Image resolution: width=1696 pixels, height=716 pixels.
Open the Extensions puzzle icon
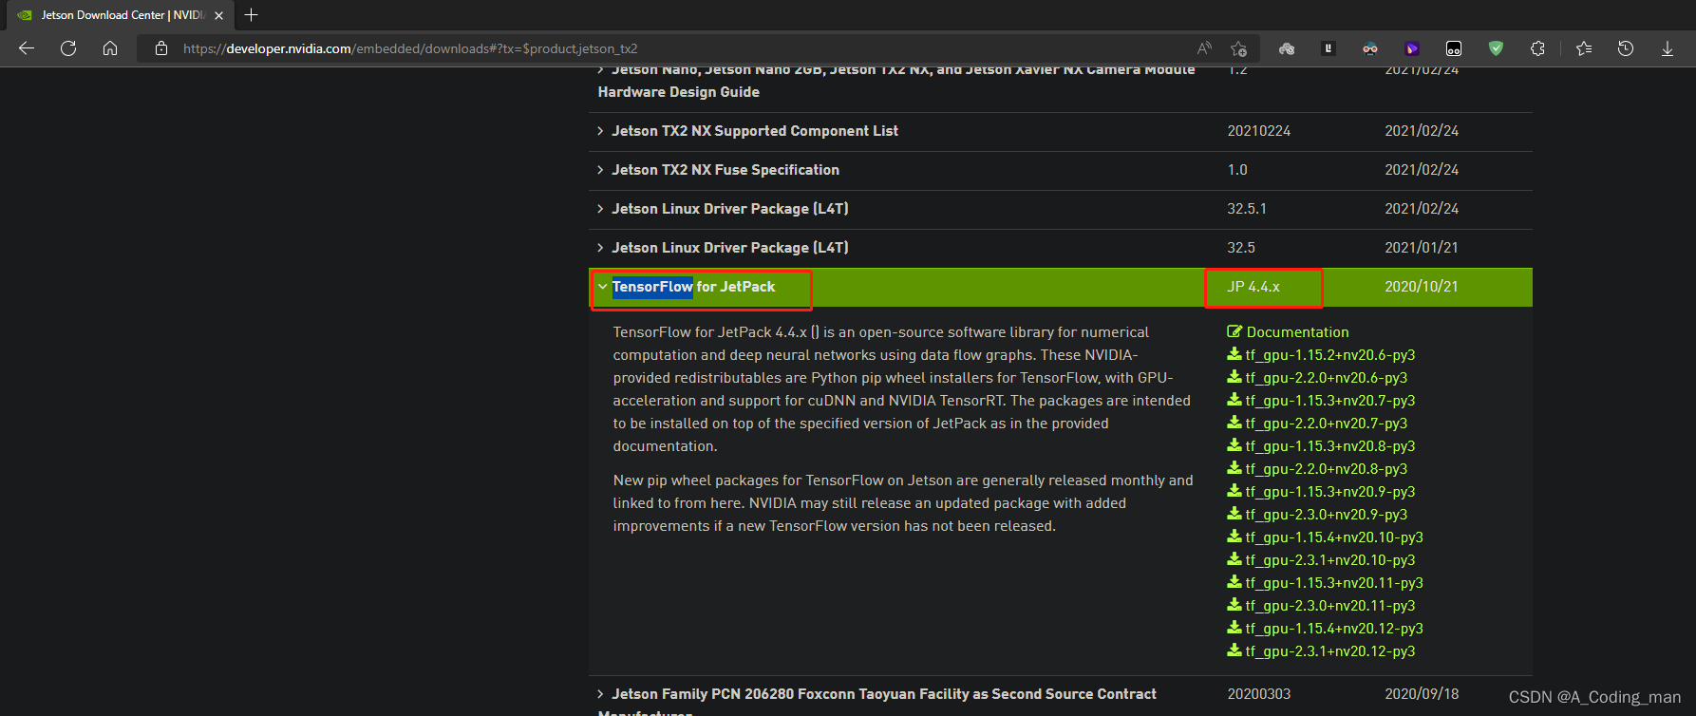1537,48
